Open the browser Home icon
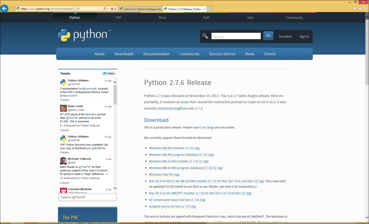 click(355, 9)
